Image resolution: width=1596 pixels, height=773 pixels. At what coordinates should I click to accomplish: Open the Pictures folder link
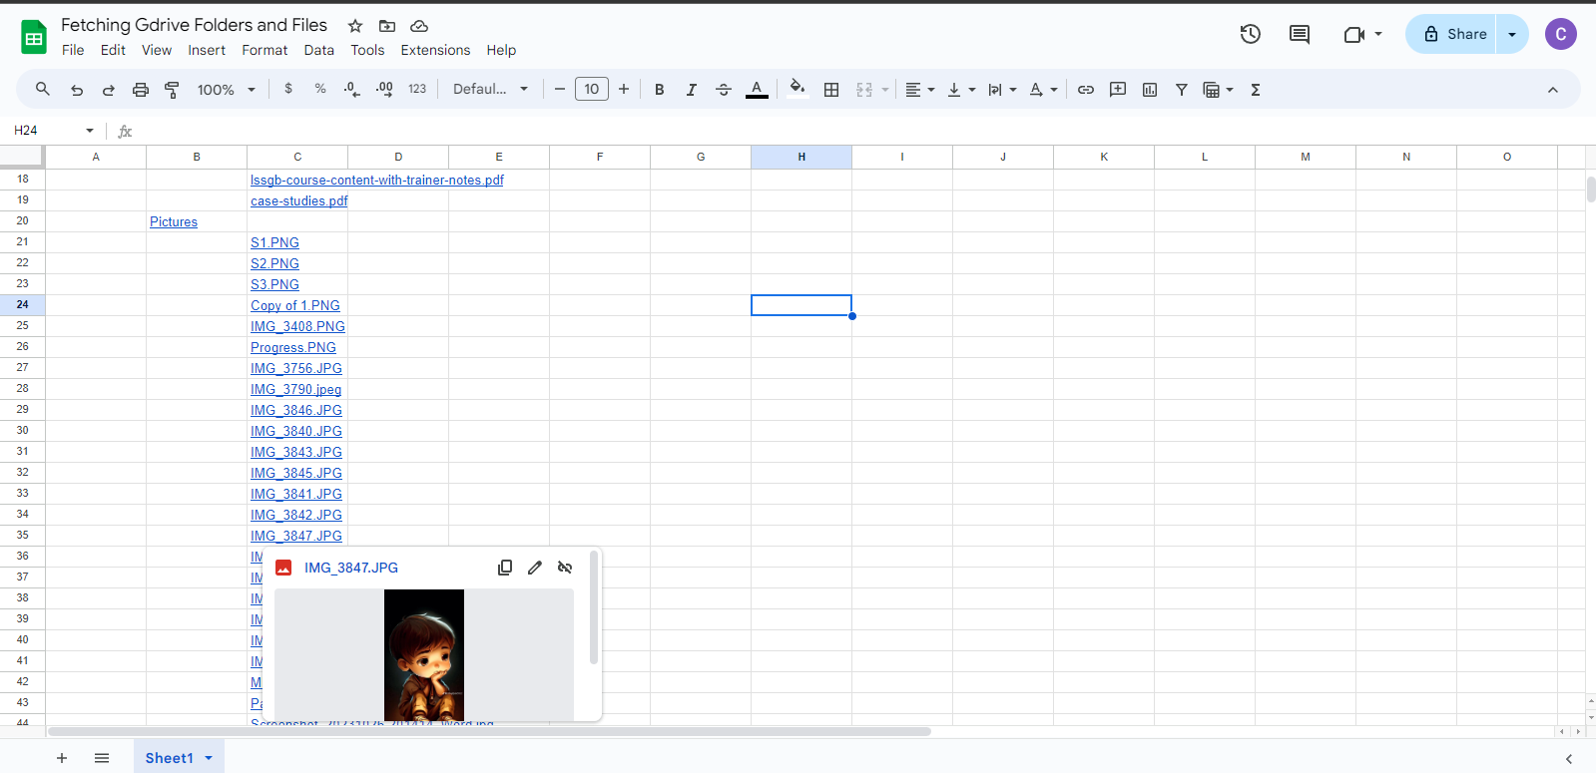(x=174, y=222)
